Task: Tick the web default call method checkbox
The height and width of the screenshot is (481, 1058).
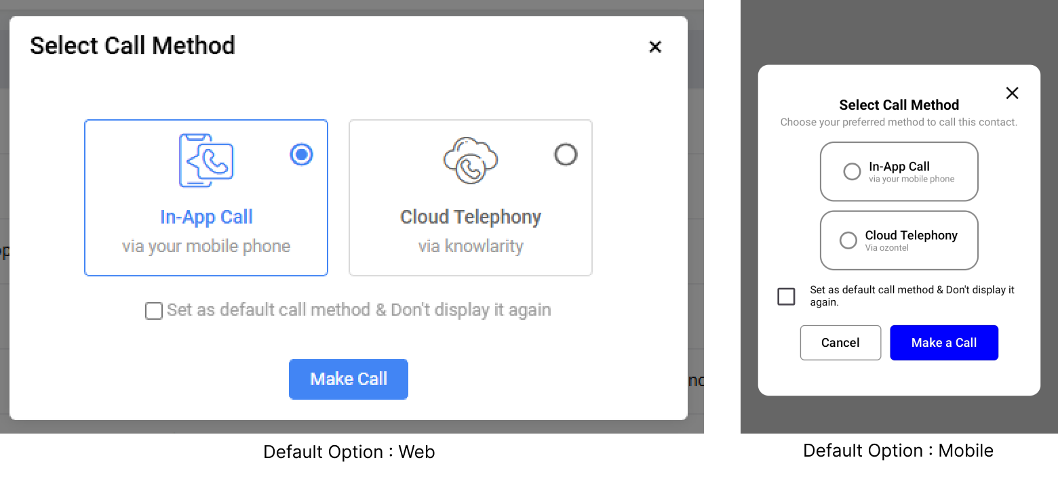Action: point(154,311)
